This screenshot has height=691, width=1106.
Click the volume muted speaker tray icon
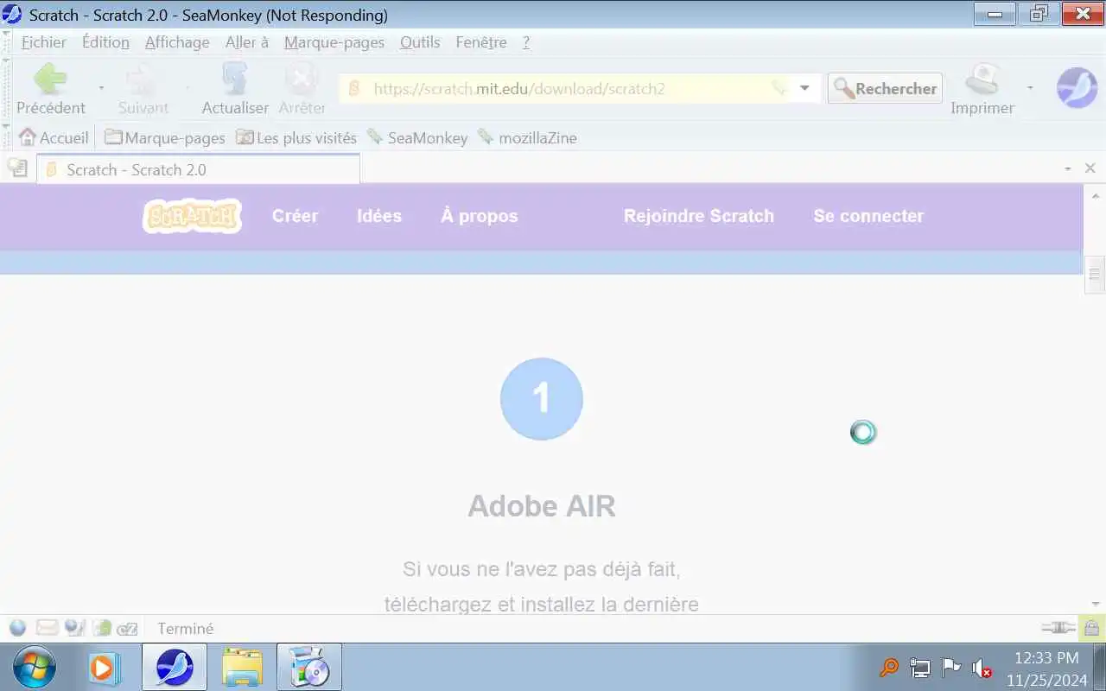982,668
